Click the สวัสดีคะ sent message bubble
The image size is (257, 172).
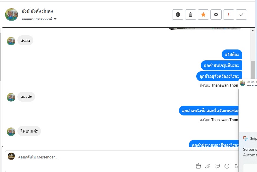click(x=232, y=54)
